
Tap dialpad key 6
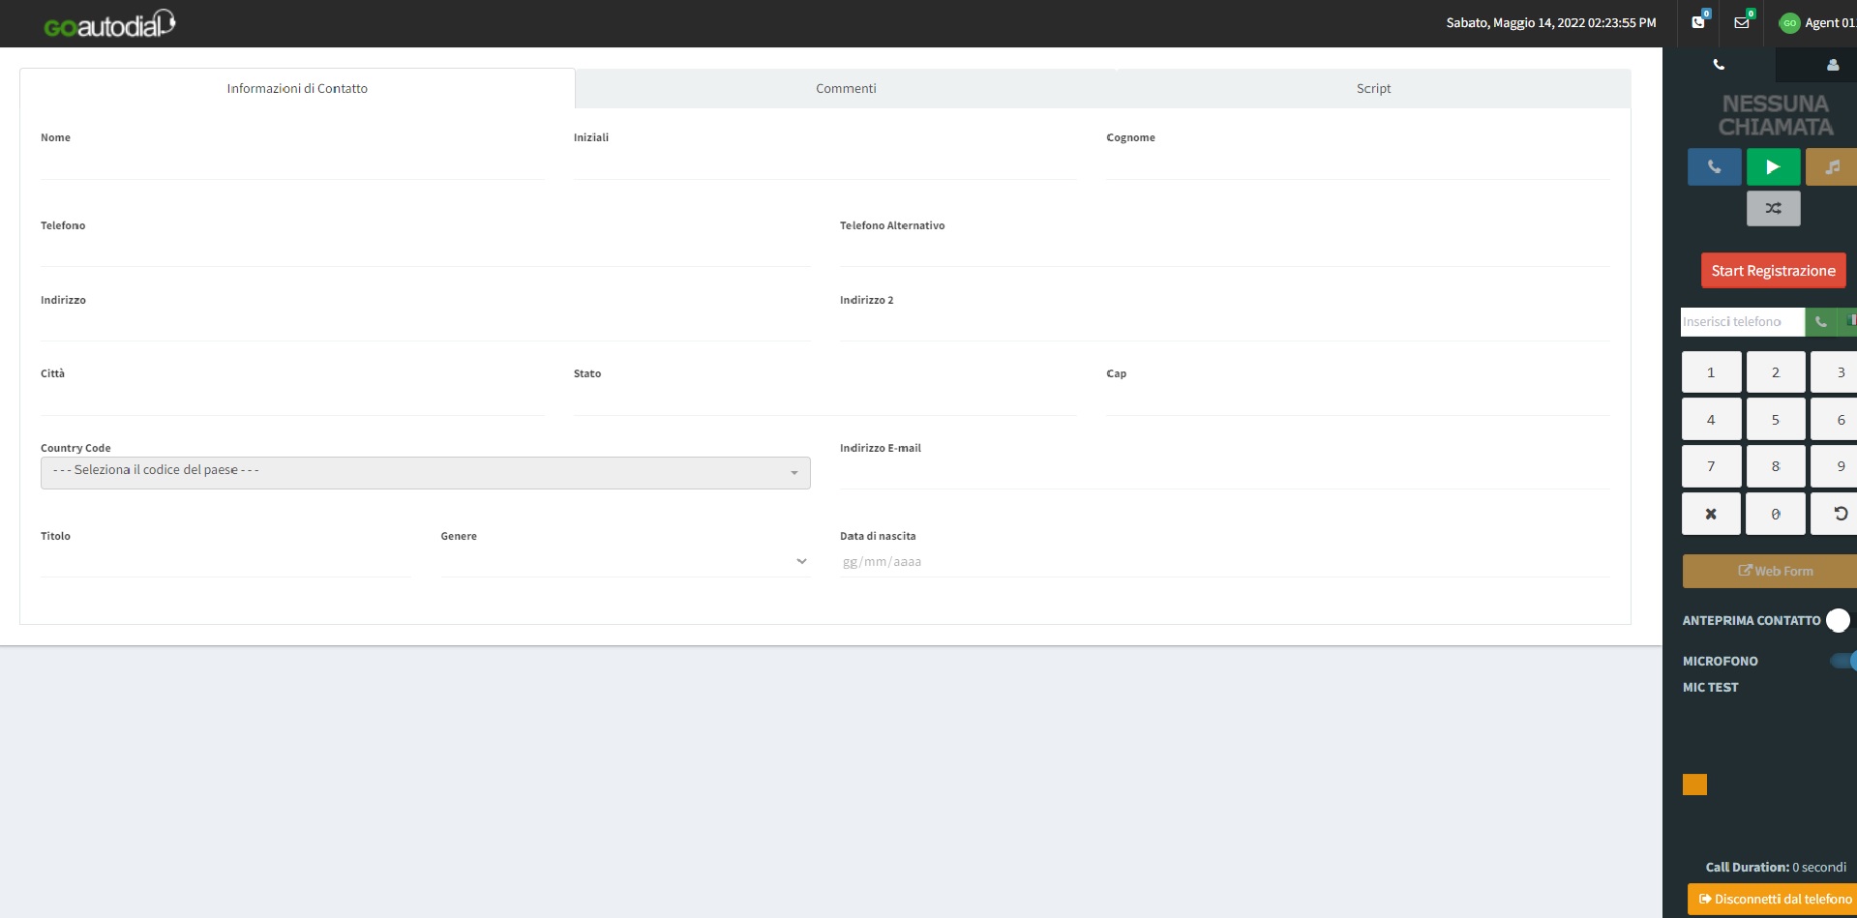(x=1836, y=420)
